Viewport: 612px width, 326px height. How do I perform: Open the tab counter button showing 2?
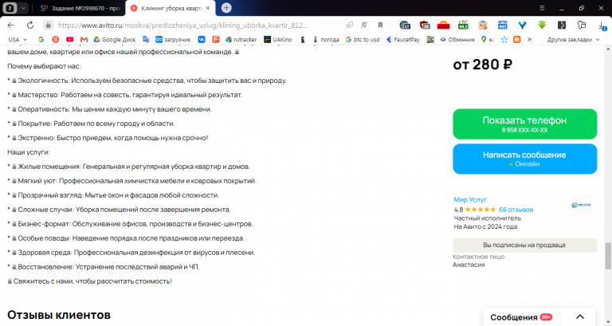coord(10,8)
